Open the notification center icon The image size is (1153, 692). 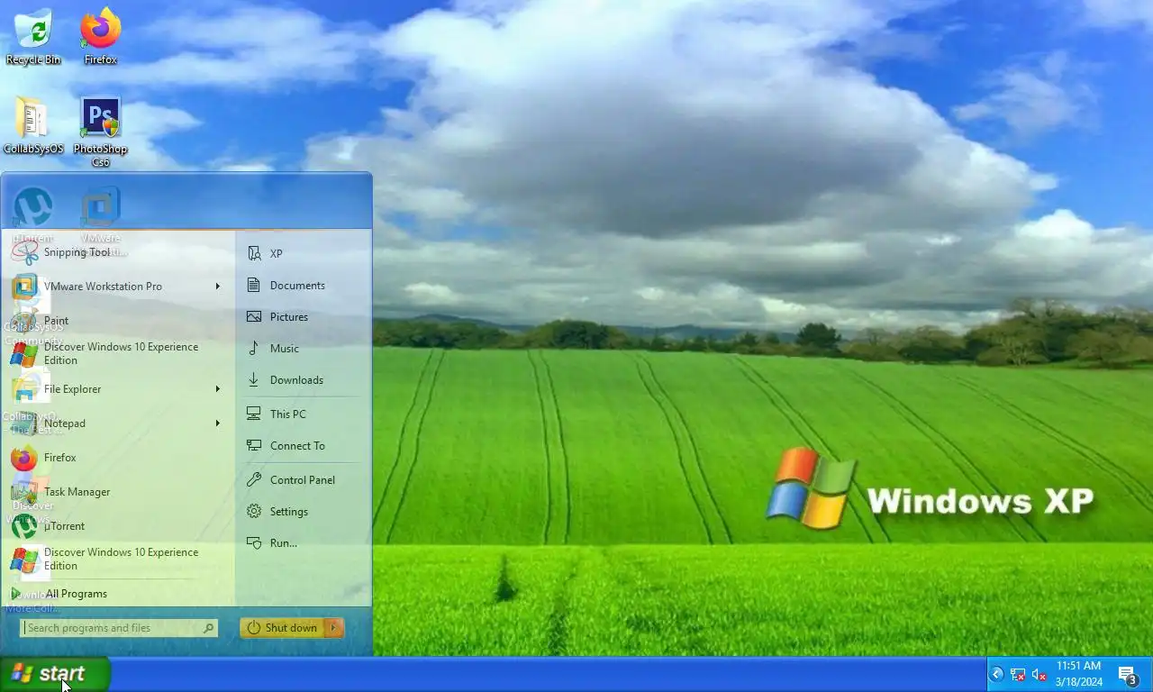1129,674
